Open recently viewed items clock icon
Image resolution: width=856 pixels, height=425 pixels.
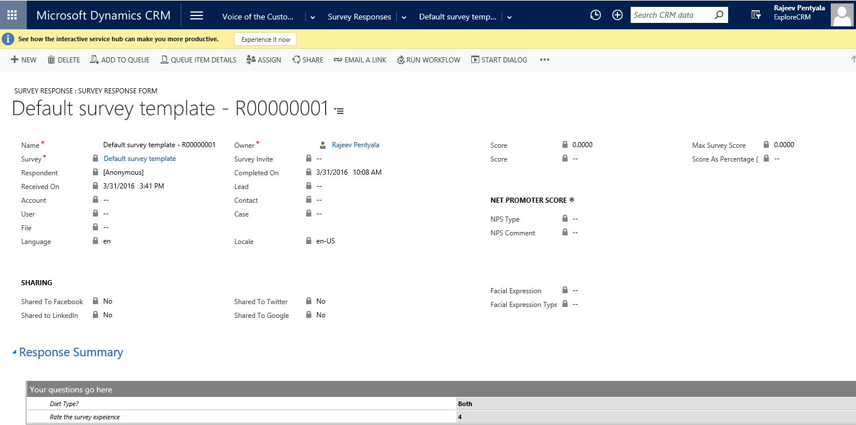tap(596, 15)
